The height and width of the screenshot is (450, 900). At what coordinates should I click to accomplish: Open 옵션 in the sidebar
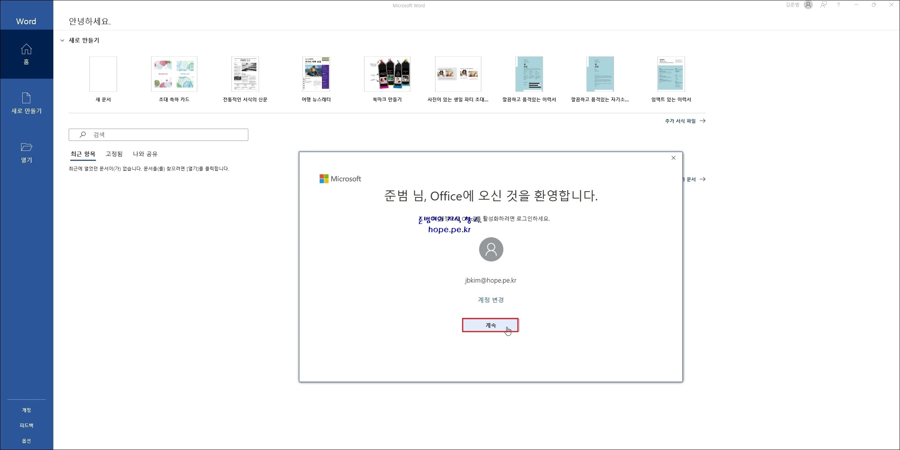pos(26,441)
